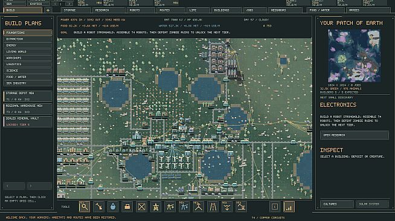Click the Water status readout
Viewport: 395px width, 221px height.
[189, 26]
